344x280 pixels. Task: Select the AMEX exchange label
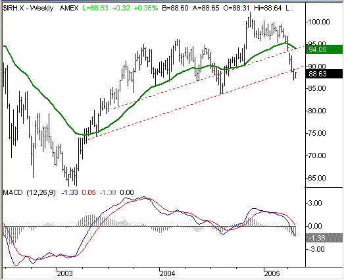pyautogui.click(x=69, y=9)
